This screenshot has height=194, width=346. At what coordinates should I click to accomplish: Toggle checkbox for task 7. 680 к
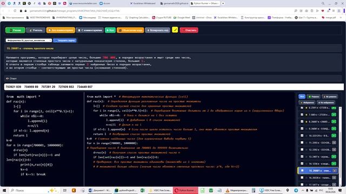tap(302, 115)
